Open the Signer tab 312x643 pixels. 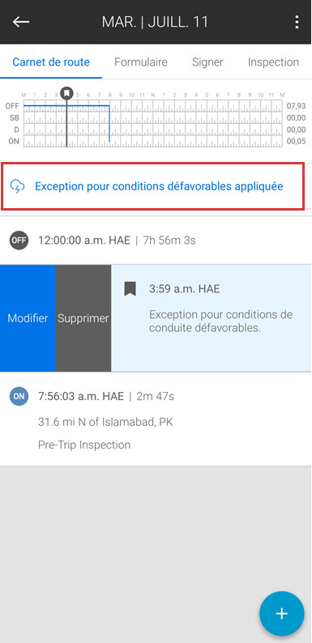click(207, 62)
